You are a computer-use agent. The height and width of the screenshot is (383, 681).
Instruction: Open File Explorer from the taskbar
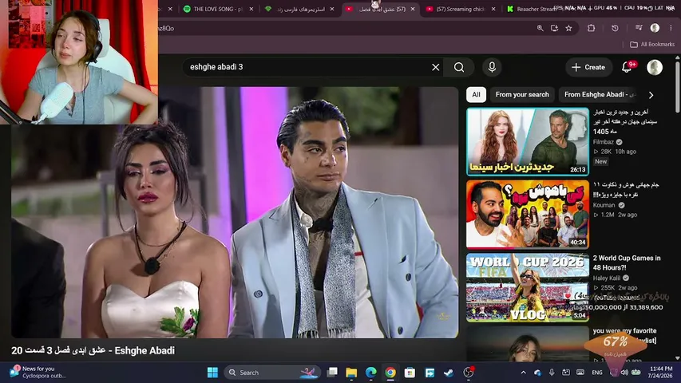[351, 373]
